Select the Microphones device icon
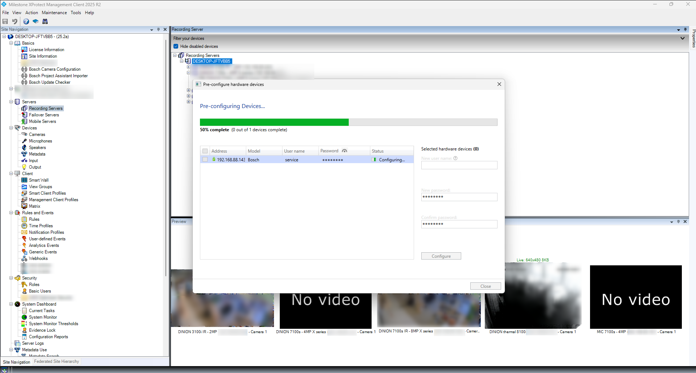 [x=24, y=141]
